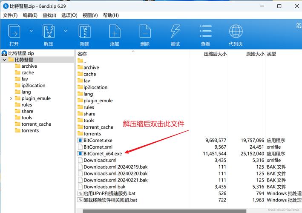Click 卸载移除软件相关残留.bat batch icon
302x213 pixels.
point(80,200)
